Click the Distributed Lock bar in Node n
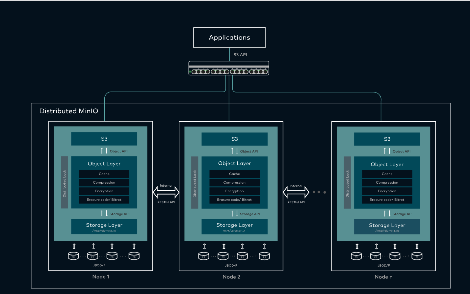Image resolution: width=470 pixels, height=294 pixels. [347, 182]
